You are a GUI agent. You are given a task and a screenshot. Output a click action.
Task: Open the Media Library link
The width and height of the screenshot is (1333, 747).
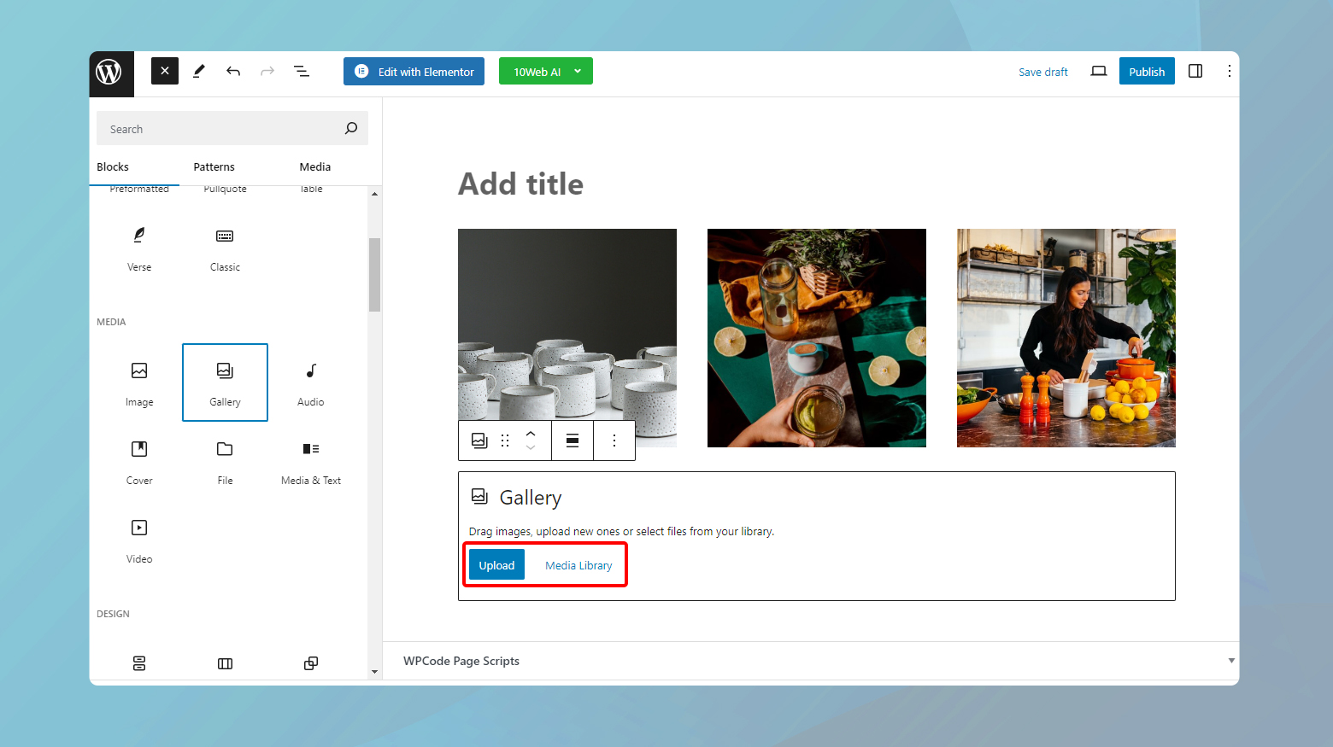578,564
